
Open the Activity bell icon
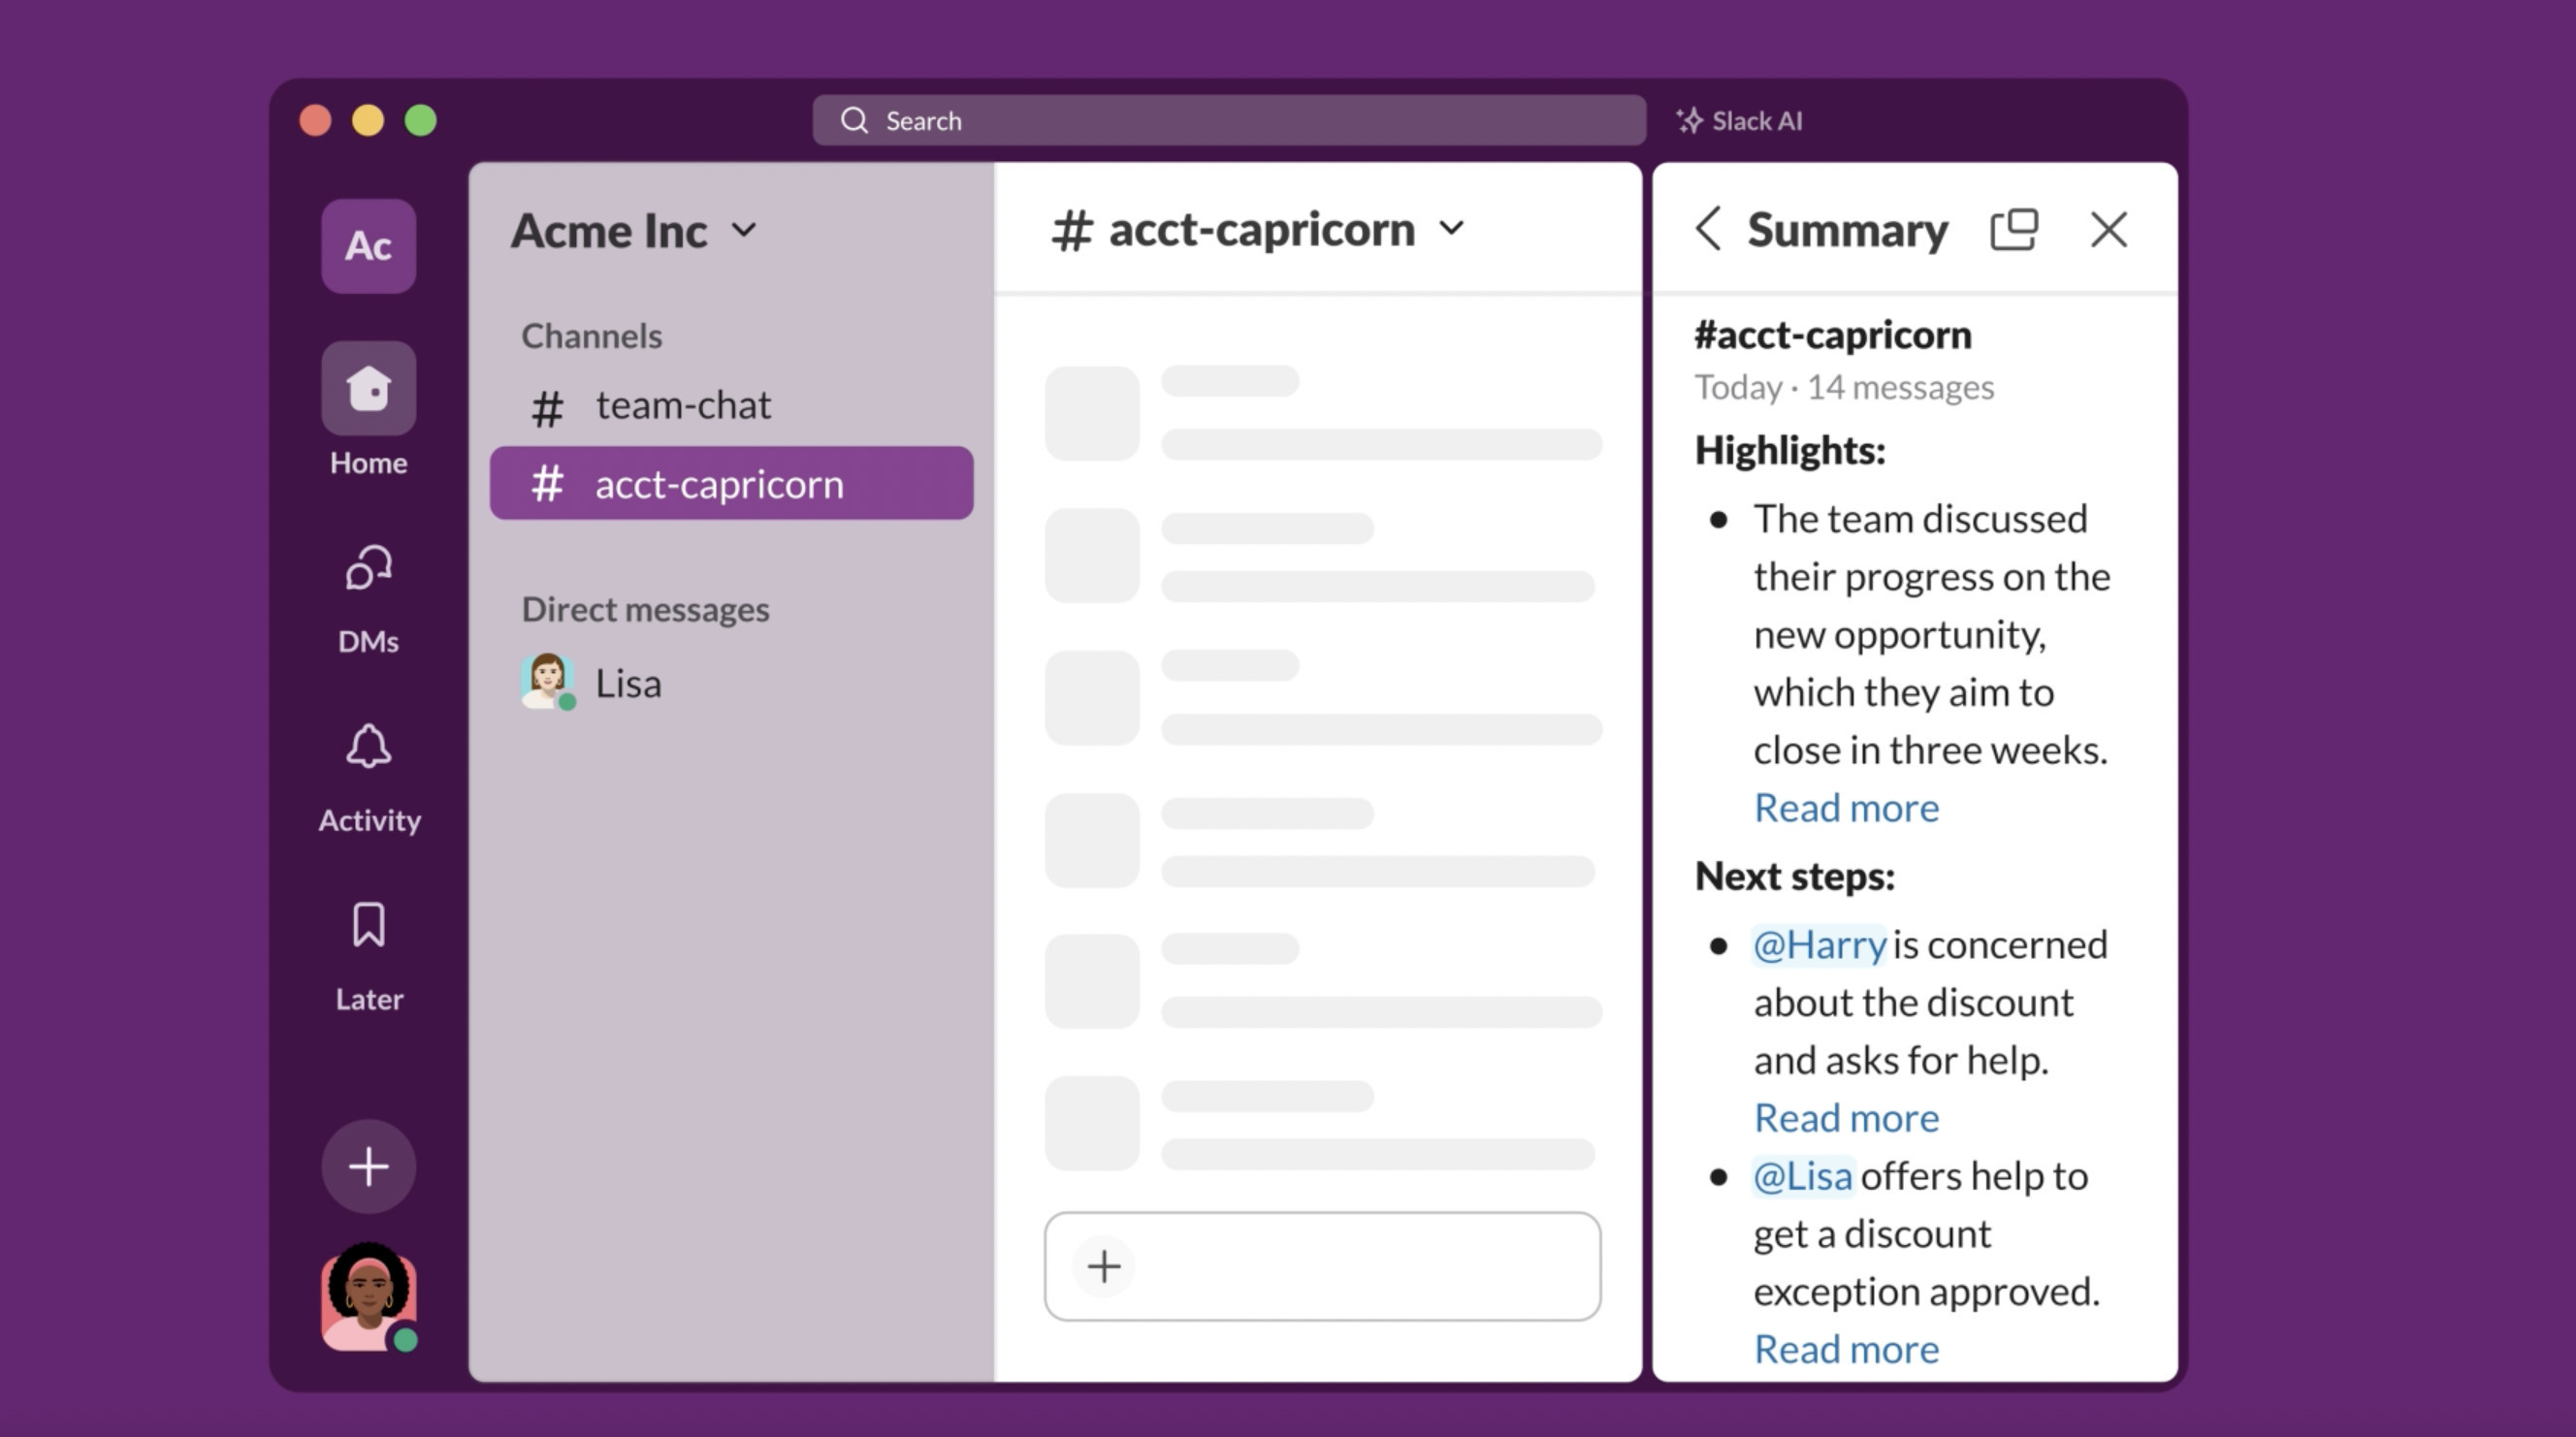click(x=368, y=748)
